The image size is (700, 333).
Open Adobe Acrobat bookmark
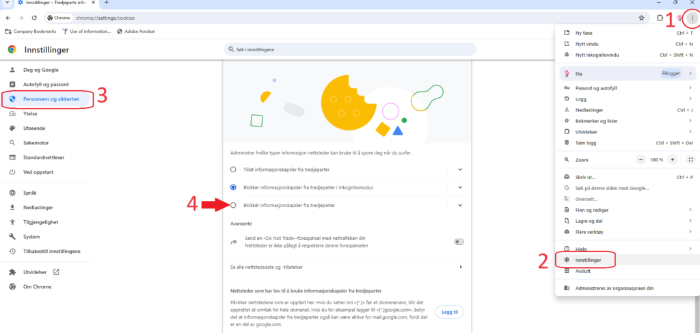tap(138, 31)
